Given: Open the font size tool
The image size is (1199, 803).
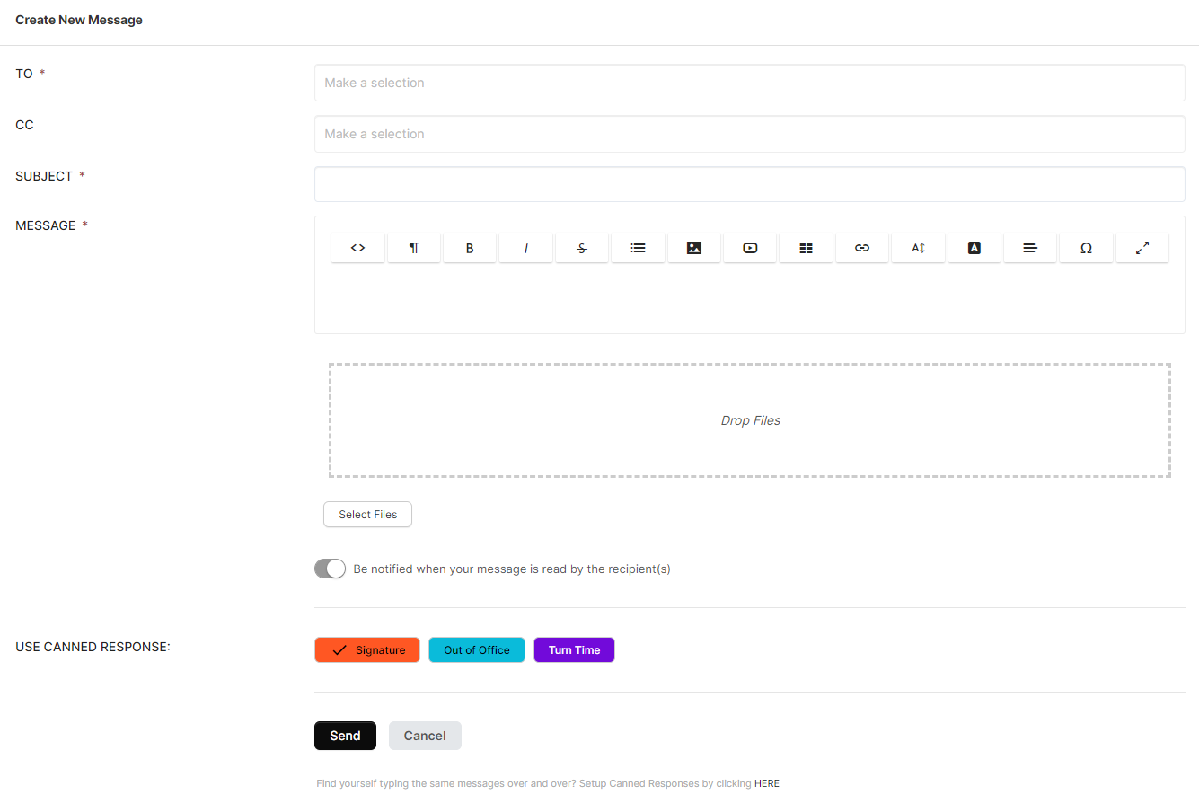Looking at the screenshot, I should pos(918,248).
